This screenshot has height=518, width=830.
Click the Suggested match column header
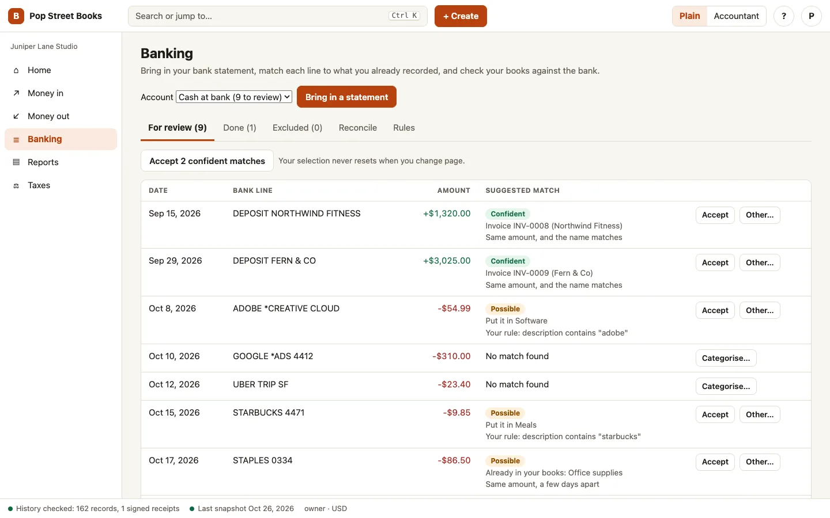[x=522, y=191]
